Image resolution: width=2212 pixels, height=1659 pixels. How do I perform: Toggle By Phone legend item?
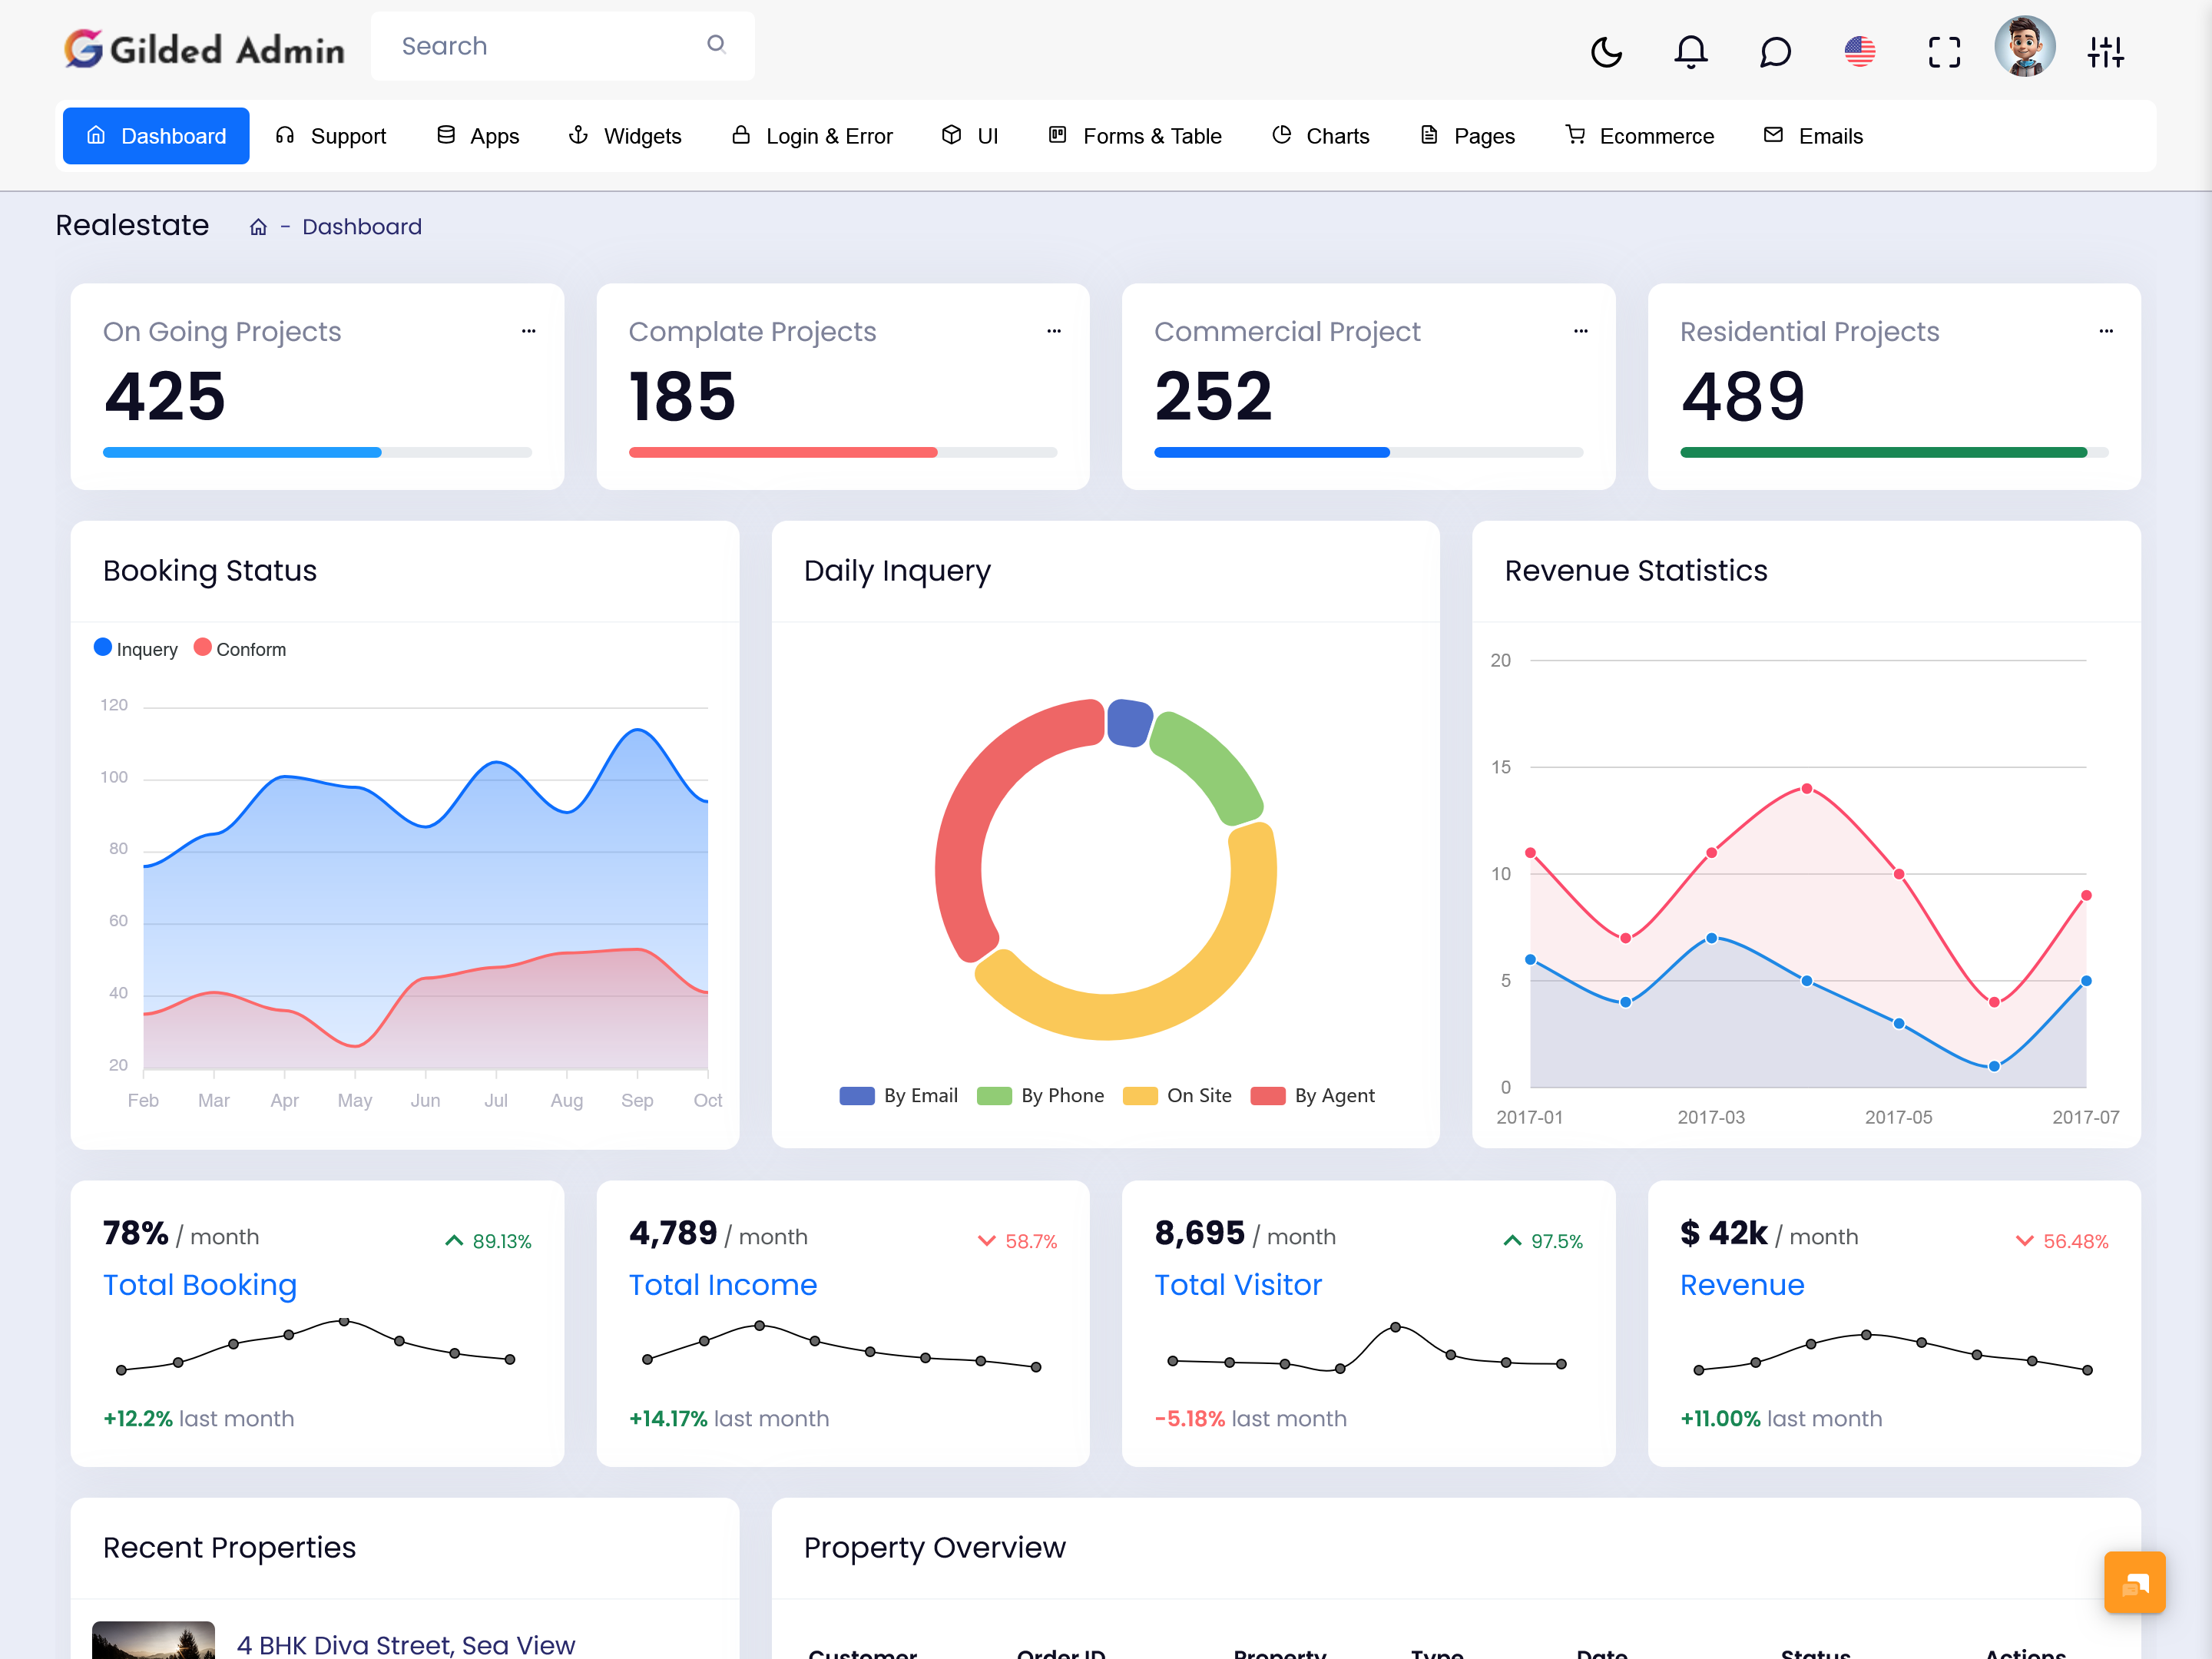click(x=1040, y=1096)
